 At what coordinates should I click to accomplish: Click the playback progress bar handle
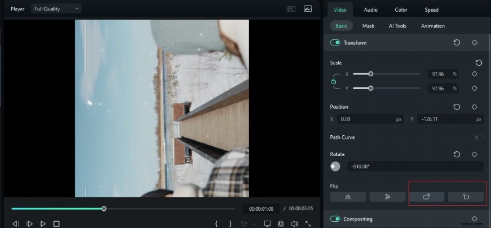[x=104, y=208]
